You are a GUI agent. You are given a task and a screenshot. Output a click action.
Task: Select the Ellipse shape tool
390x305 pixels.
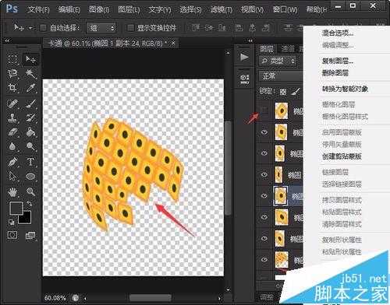[30, 177]
